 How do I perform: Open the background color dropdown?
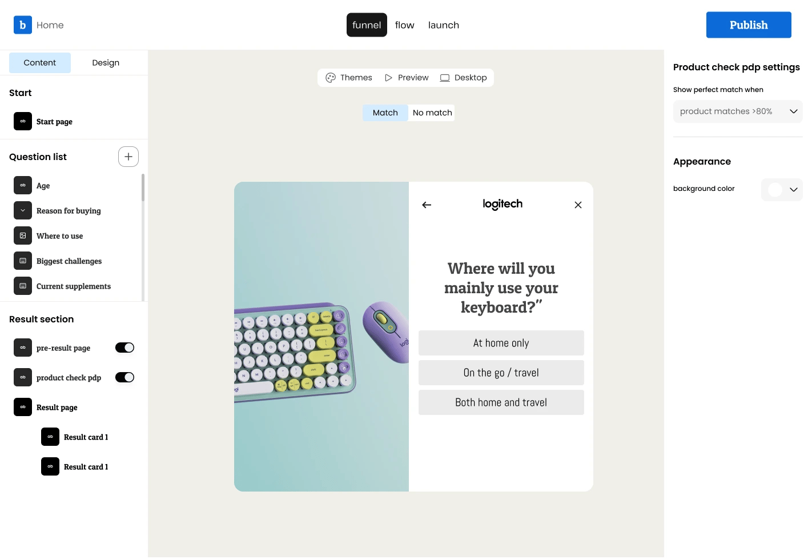pos(793,189)
